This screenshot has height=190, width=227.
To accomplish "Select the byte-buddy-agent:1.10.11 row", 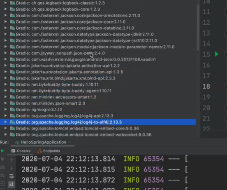I will [98, 91].
